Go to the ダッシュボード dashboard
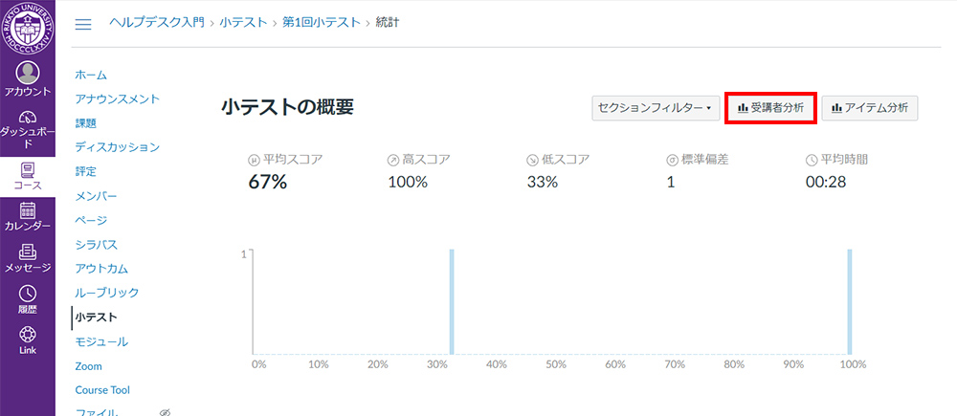The height and width of the screenshot is (416, 957). click(28, 128)
